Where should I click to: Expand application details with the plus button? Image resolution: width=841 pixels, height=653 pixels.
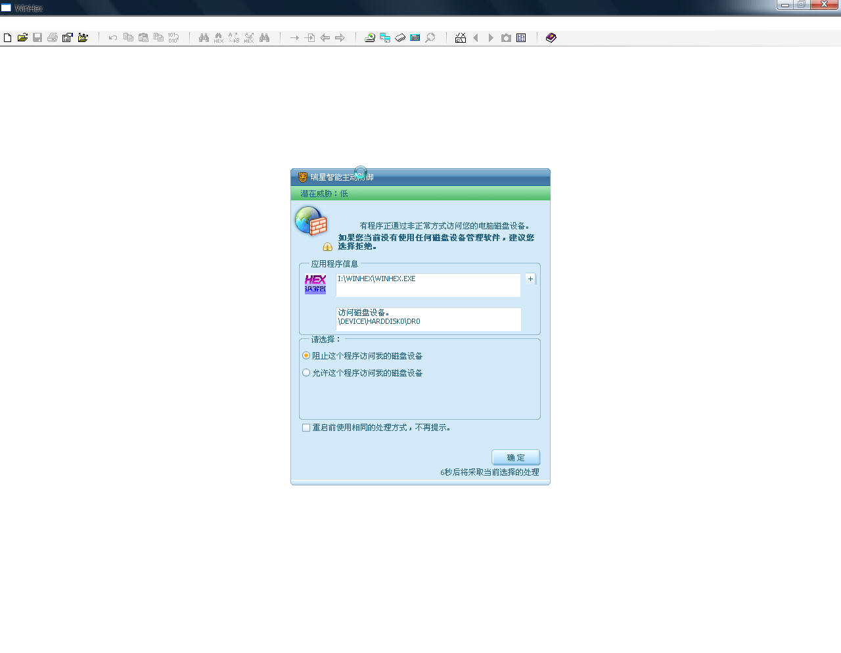point(530,279)
